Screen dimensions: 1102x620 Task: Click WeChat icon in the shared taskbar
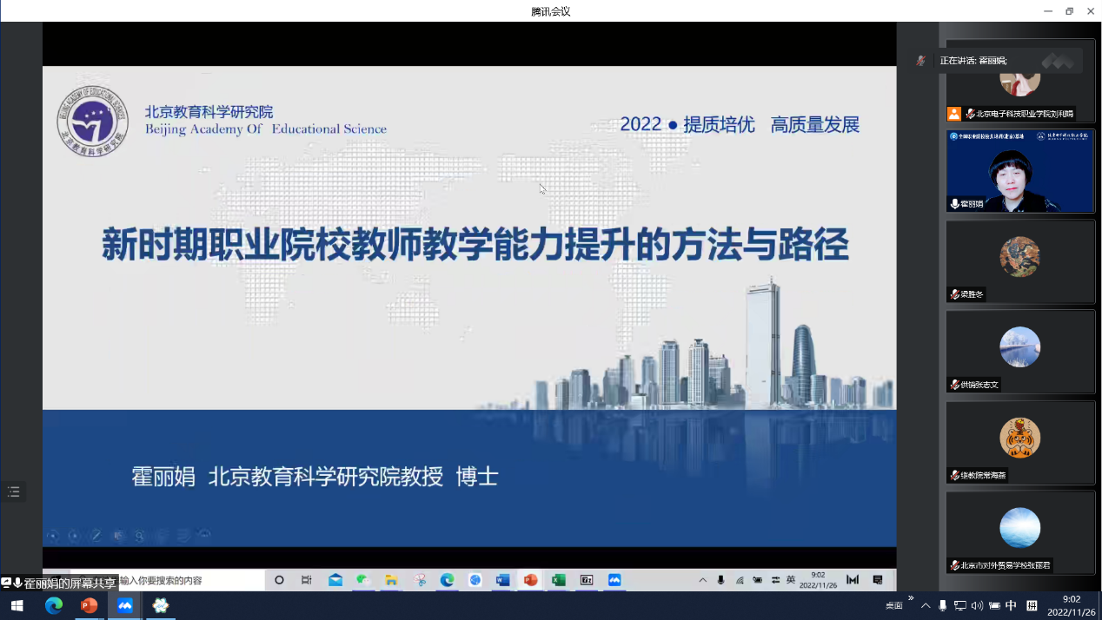[x=363, y=580]
